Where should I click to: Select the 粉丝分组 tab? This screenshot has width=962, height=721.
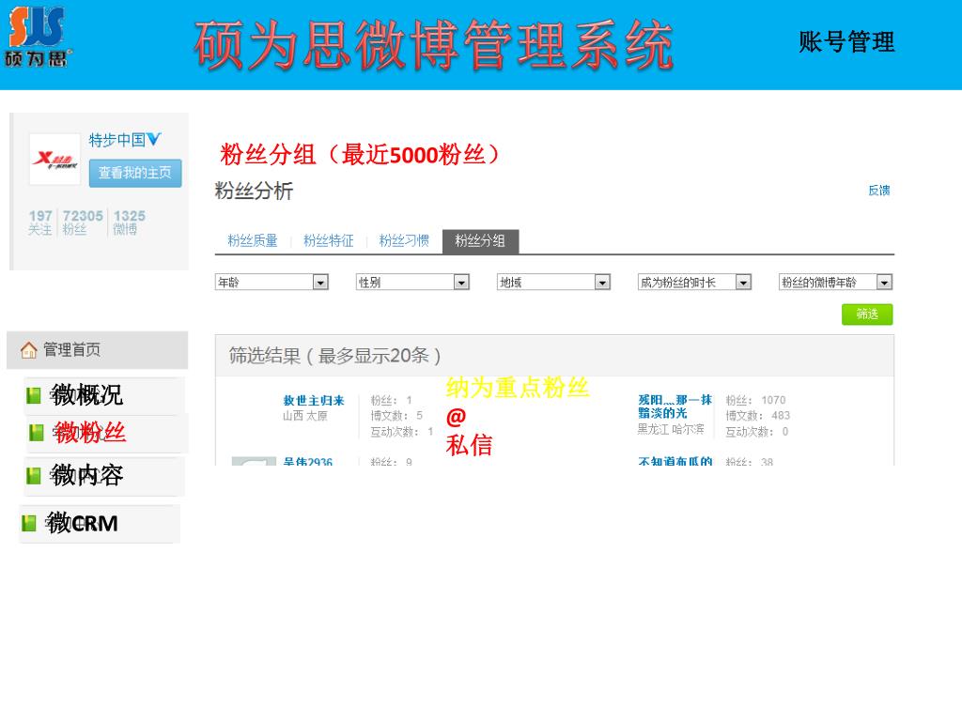pos(480,241)
